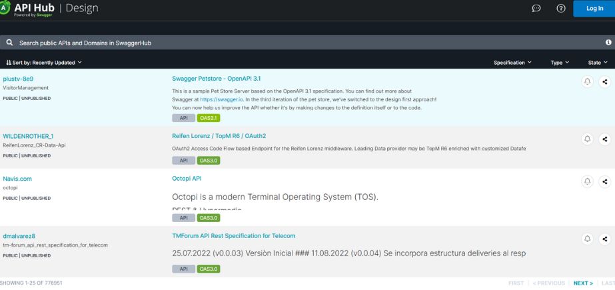Expand the Type filter dropdown
The height and width of the screenshot is (290, 615).
(x=560, y=63)
